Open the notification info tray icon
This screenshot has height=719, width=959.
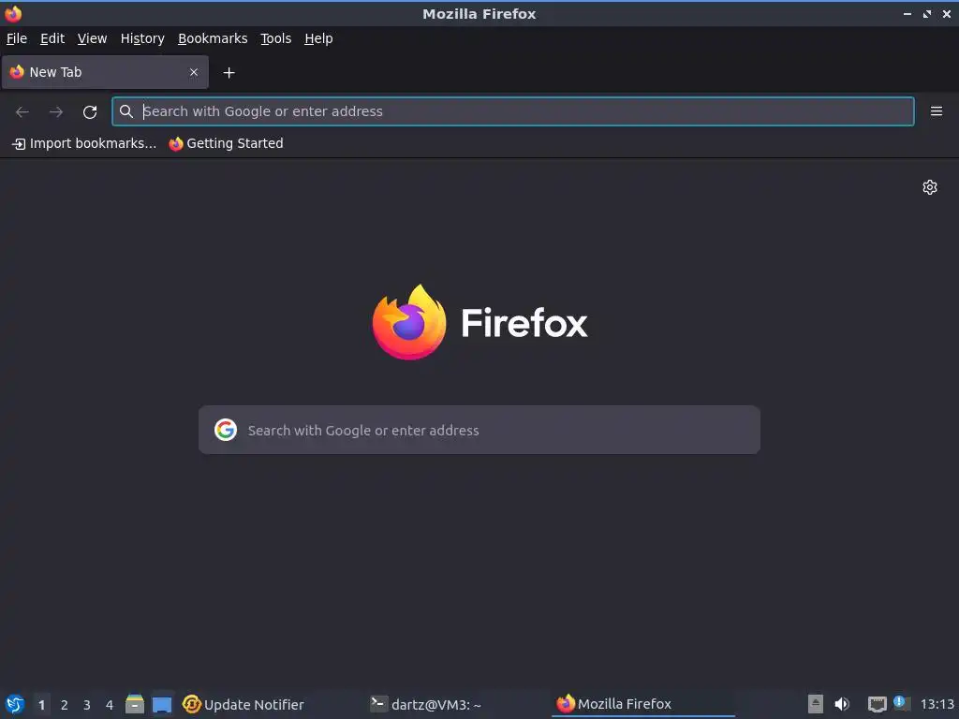tap(900, 702)
